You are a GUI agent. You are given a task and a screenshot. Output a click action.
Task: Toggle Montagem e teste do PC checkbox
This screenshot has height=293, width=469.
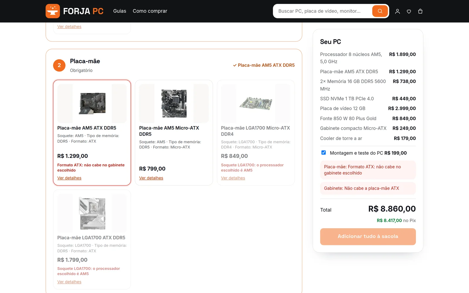click(324, 153)
